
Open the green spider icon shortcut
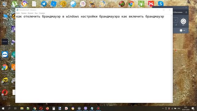click(x=141, y=4)
